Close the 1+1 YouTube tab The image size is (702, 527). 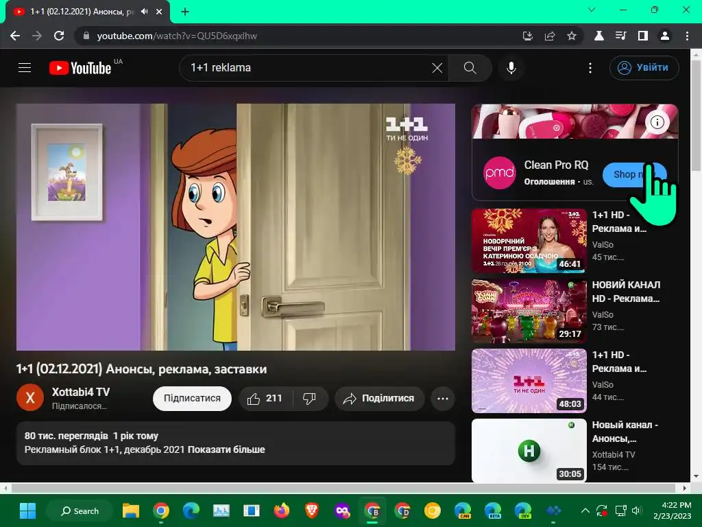point(159,12)
